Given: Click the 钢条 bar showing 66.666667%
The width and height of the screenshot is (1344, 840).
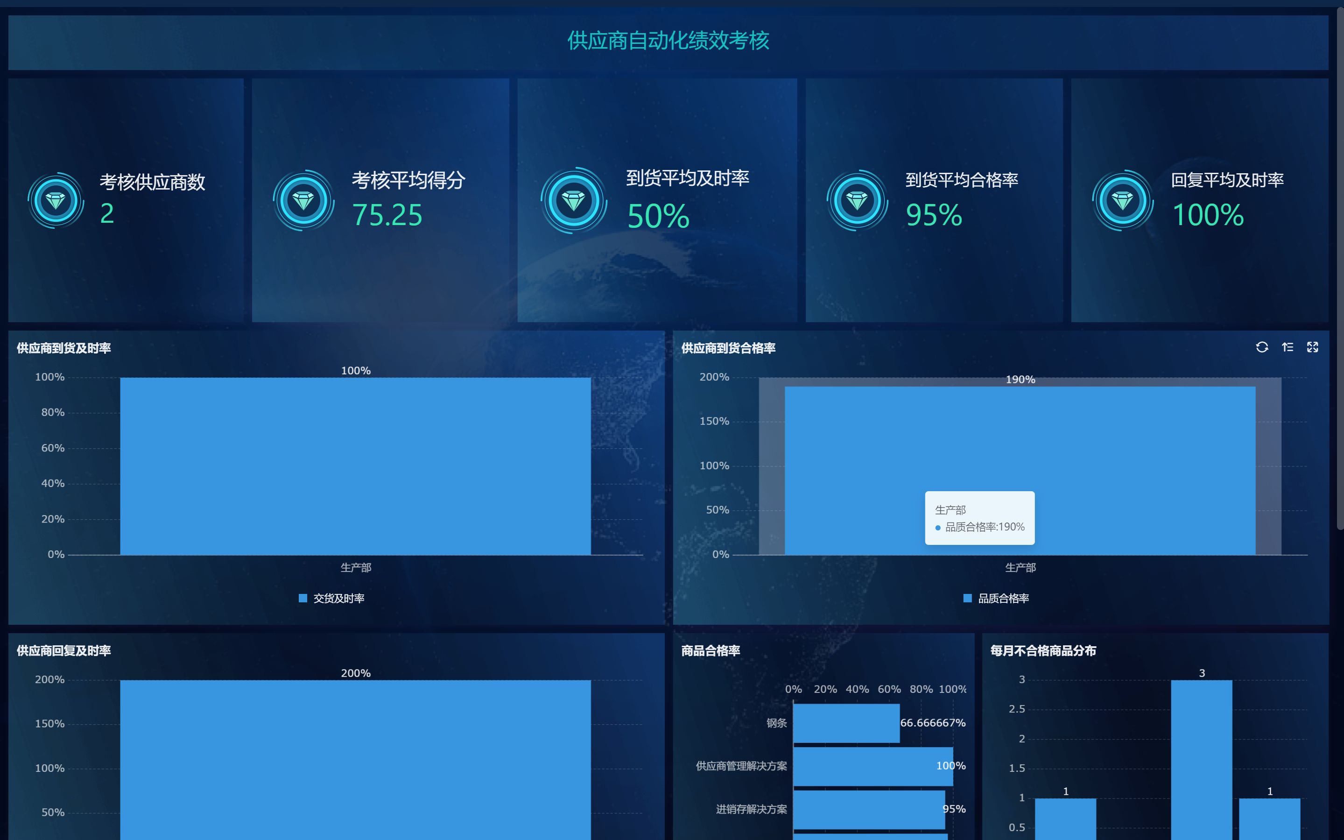Looking at the screenshot, I should click(x=846, y=723).
